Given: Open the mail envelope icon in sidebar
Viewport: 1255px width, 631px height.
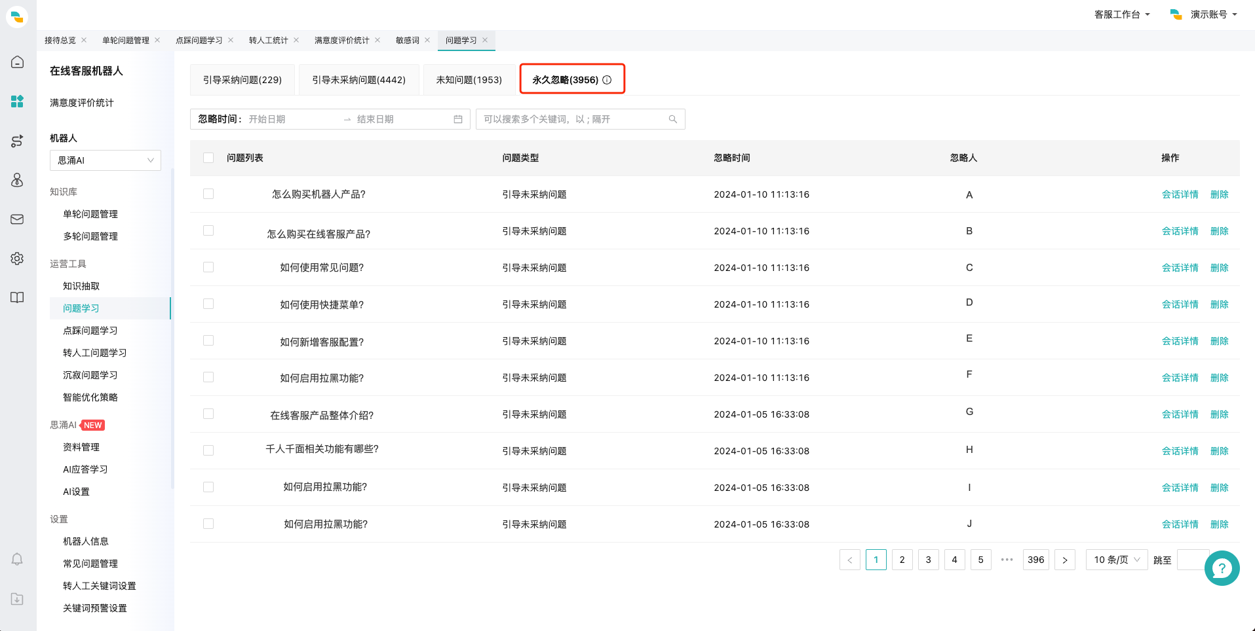Looking at the screenshot, I should click(17, 219).
